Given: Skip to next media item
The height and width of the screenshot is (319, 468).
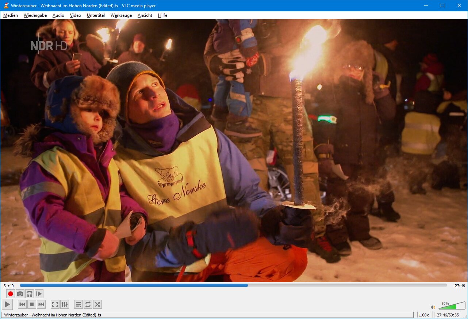Looking at the screenshot, I should (x=41, y=304).
